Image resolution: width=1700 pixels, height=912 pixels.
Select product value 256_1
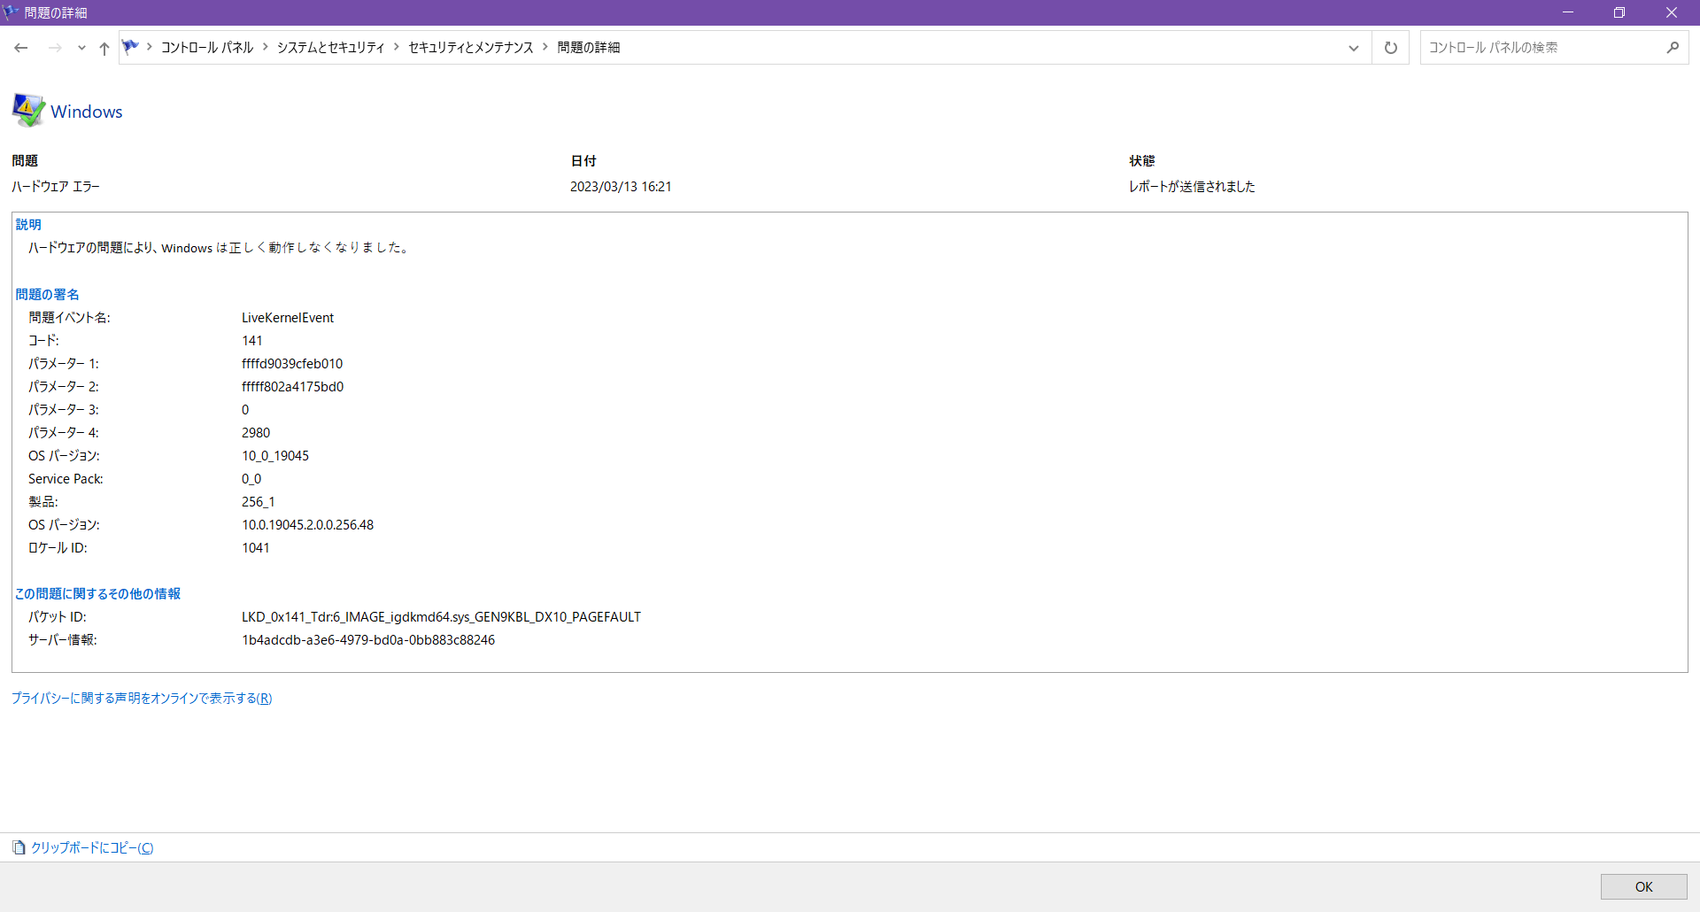coord(259,502)
